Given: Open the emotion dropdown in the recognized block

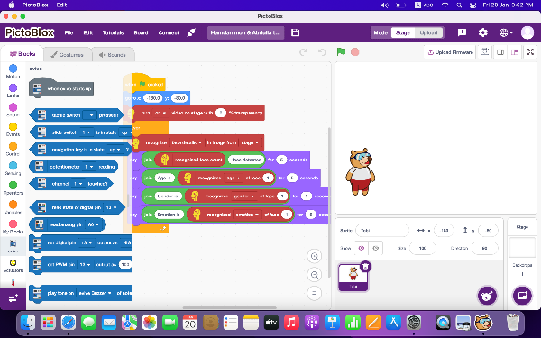Looking at the screenshot, I should 247,215.
